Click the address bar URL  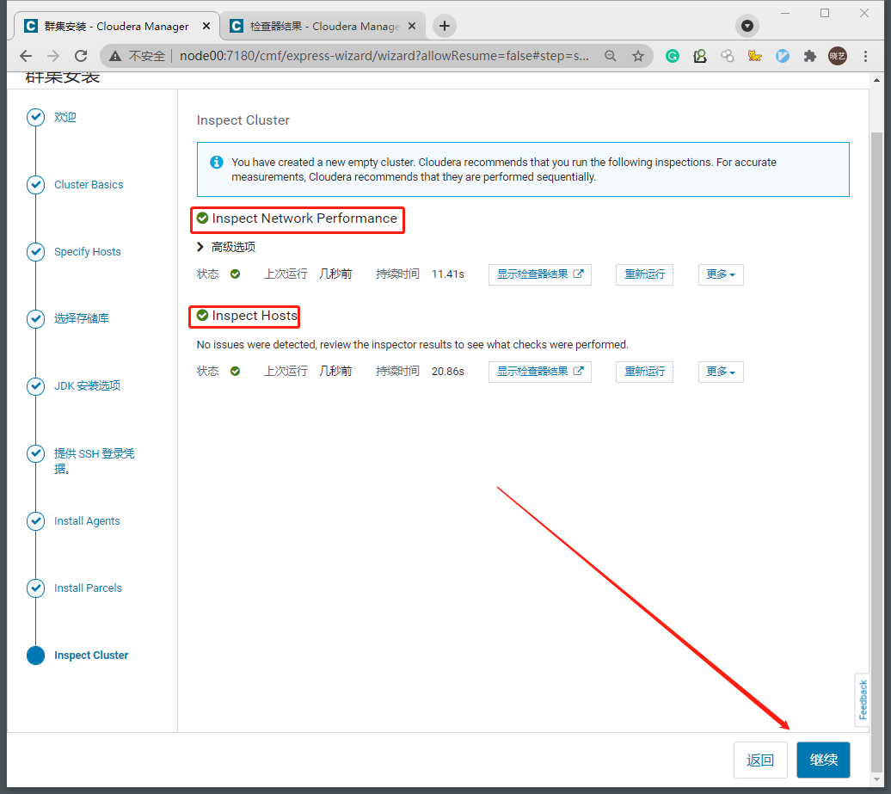(x=384, y=56)
